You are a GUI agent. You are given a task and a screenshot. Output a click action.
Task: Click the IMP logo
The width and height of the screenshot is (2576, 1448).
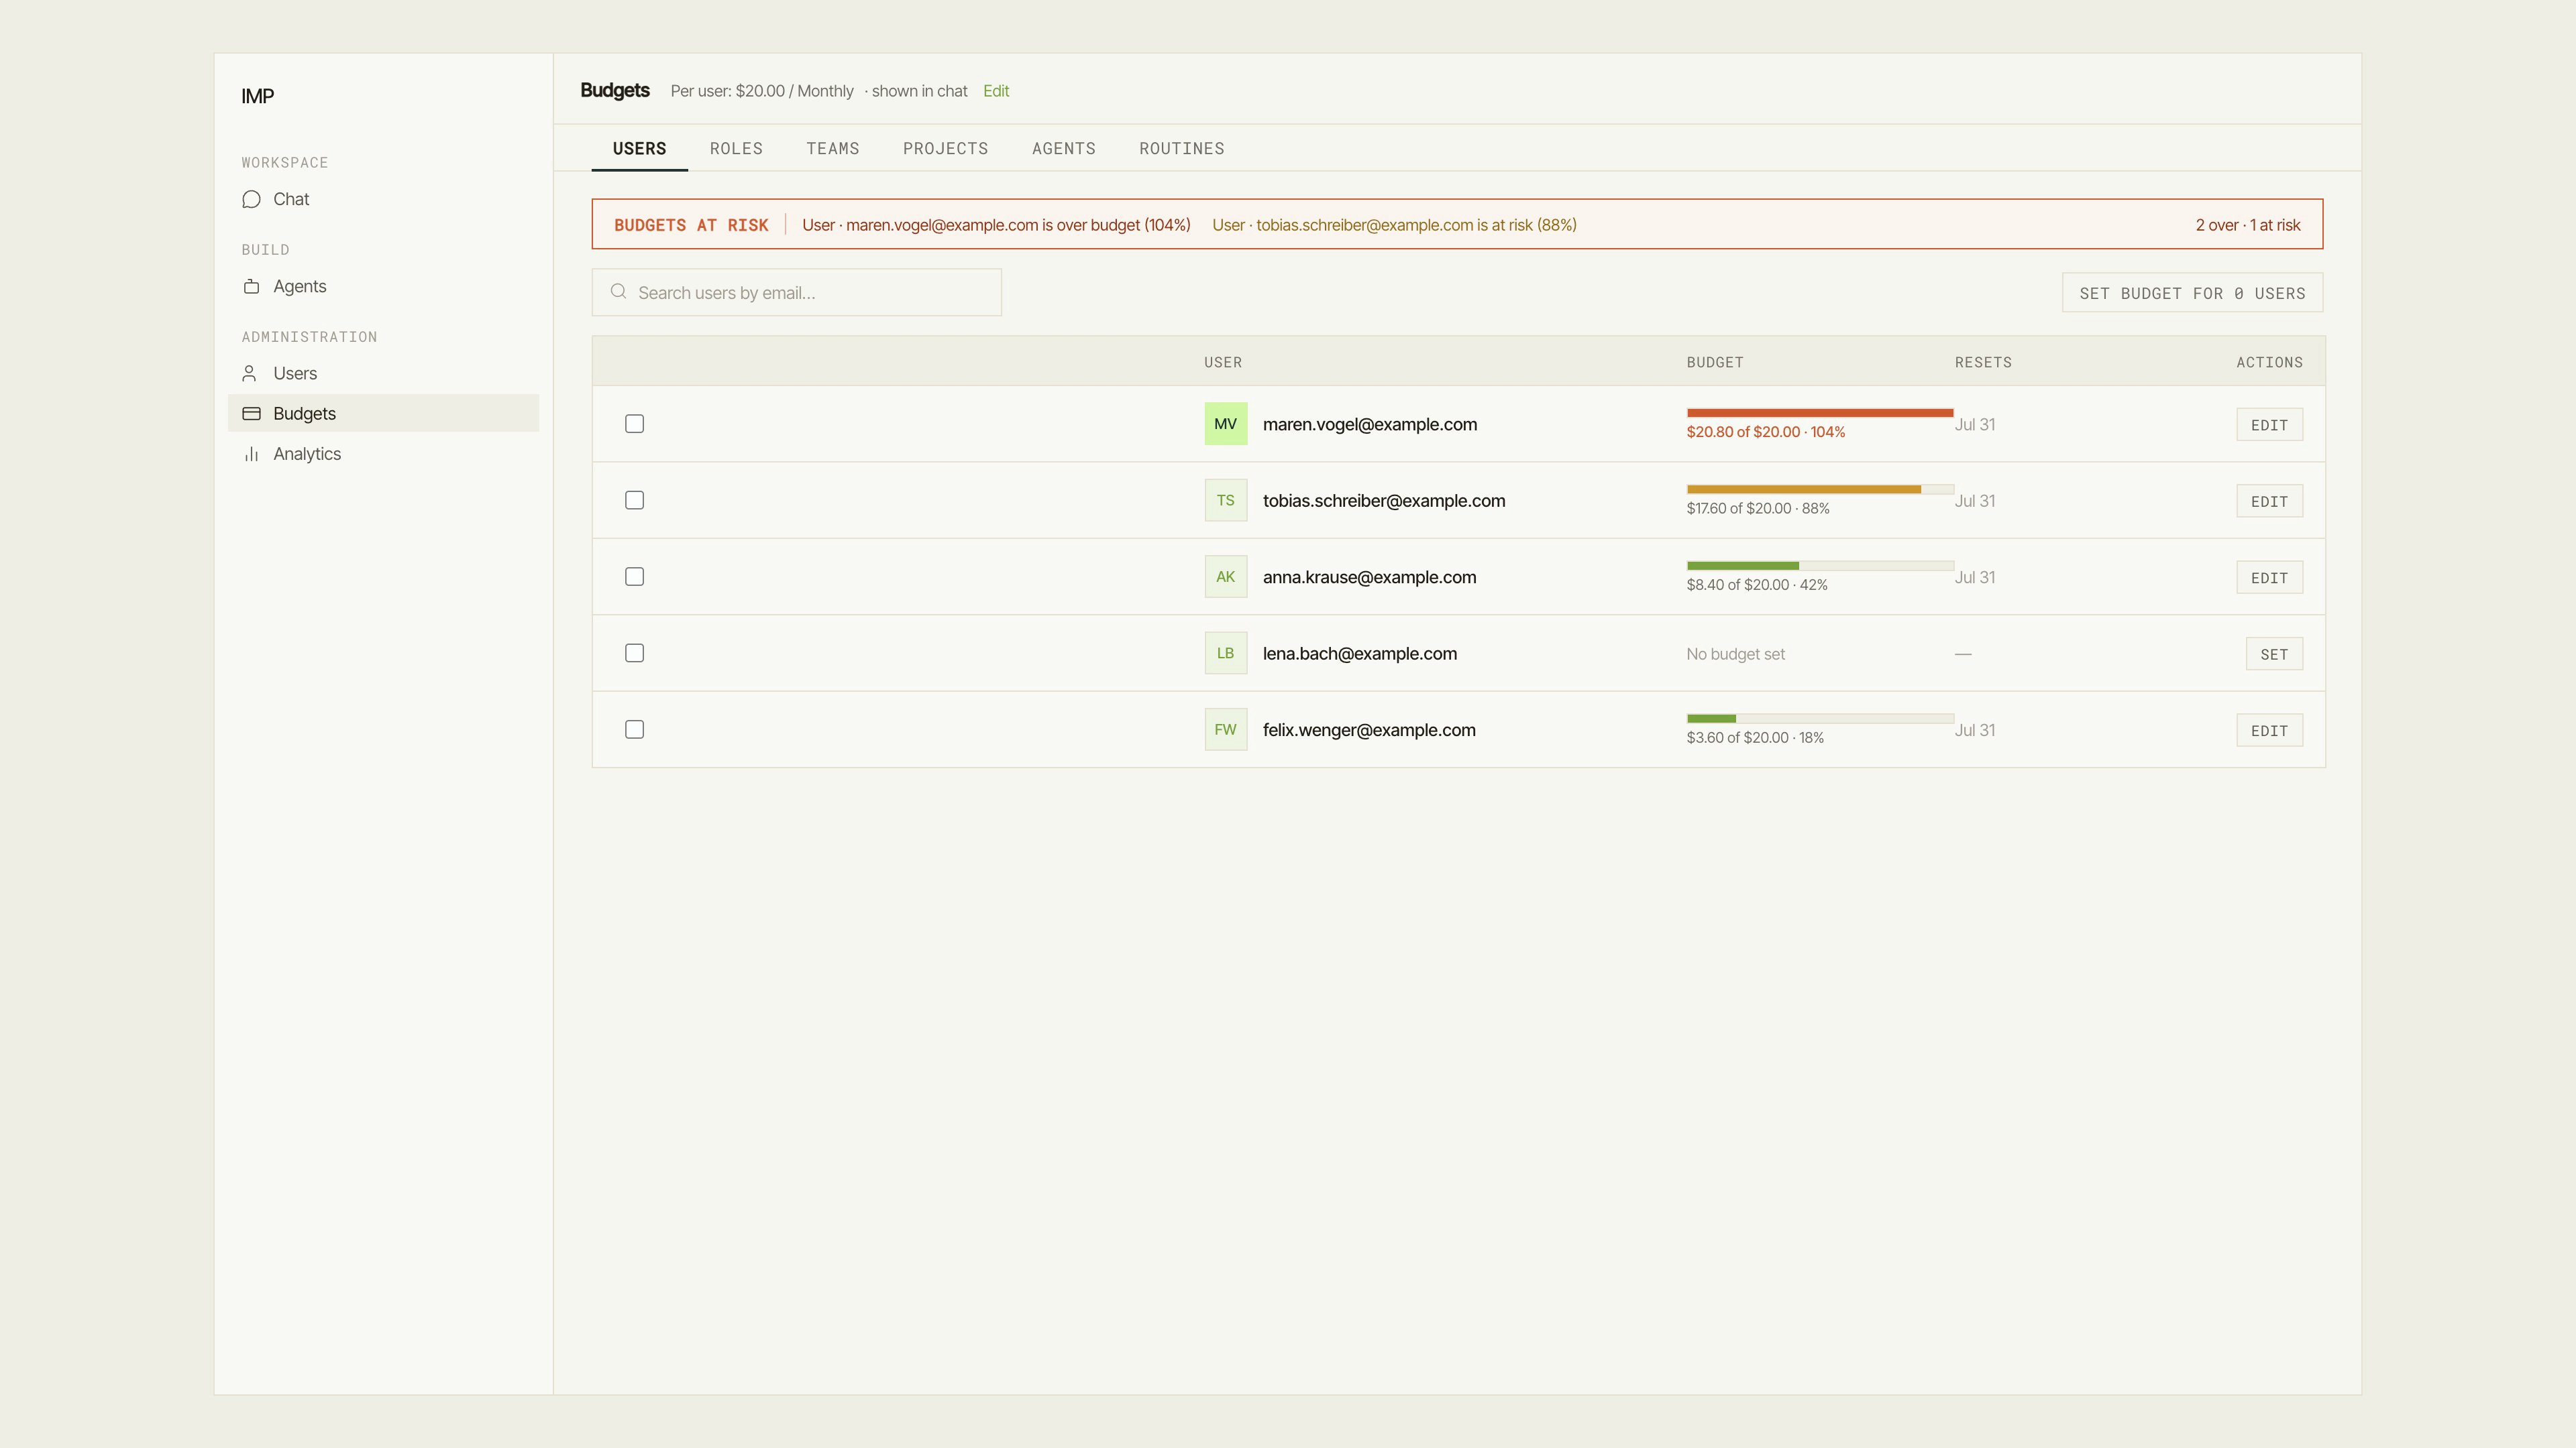tap(257, 96)
